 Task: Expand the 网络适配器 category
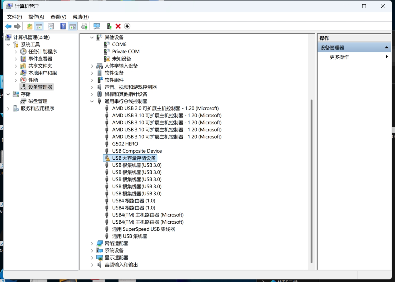92,243
